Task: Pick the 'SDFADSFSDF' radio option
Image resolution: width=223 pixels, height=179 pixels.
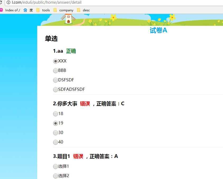Action: [55, 89]
